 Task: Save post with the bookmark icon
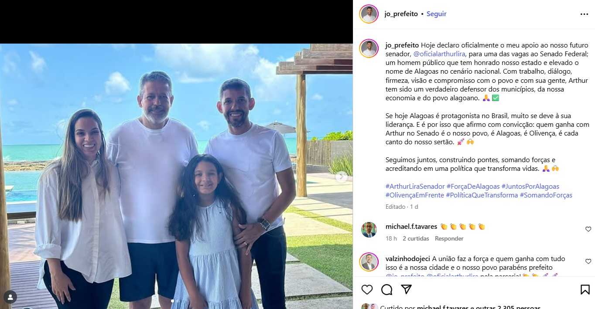point(585,290)
